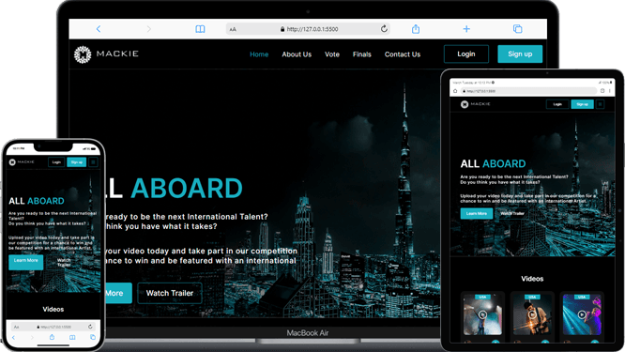The height and width of the screenshot is (352, 625).
Task: Open bookmarks on the phone browser
Action: [72, 337]
